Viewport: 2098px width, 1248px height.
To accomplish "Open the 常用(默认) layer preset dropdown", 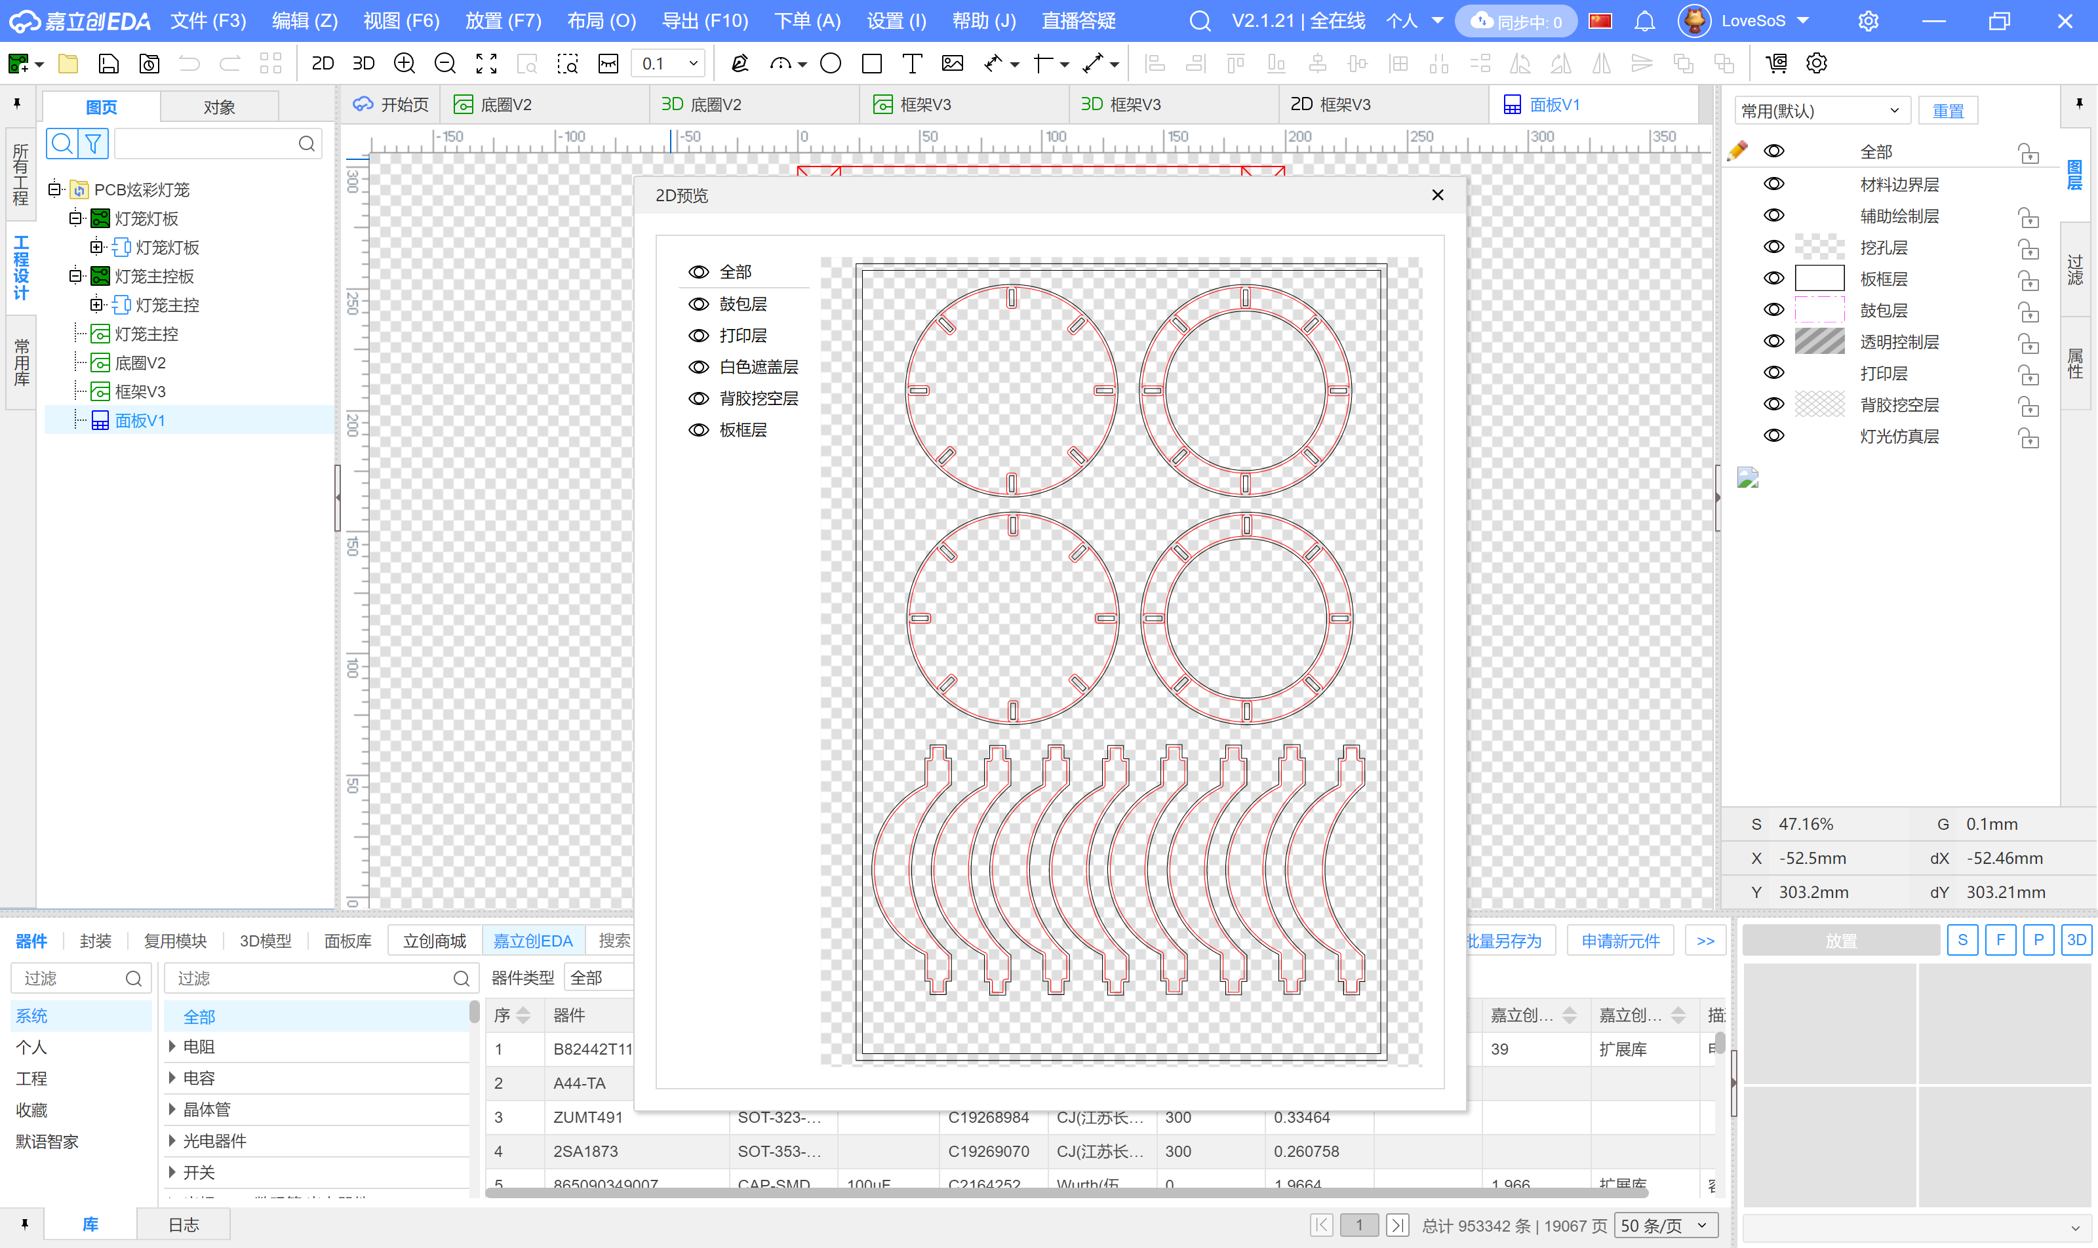I will [x=1821, y=110].
